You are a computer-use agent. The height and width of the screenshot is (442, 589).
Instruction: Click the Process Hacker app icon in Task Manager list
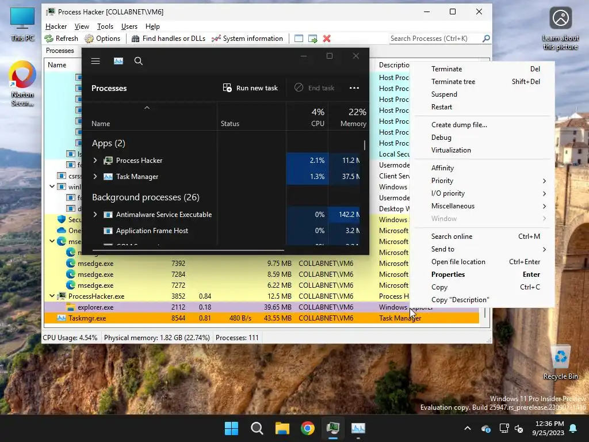108,161
